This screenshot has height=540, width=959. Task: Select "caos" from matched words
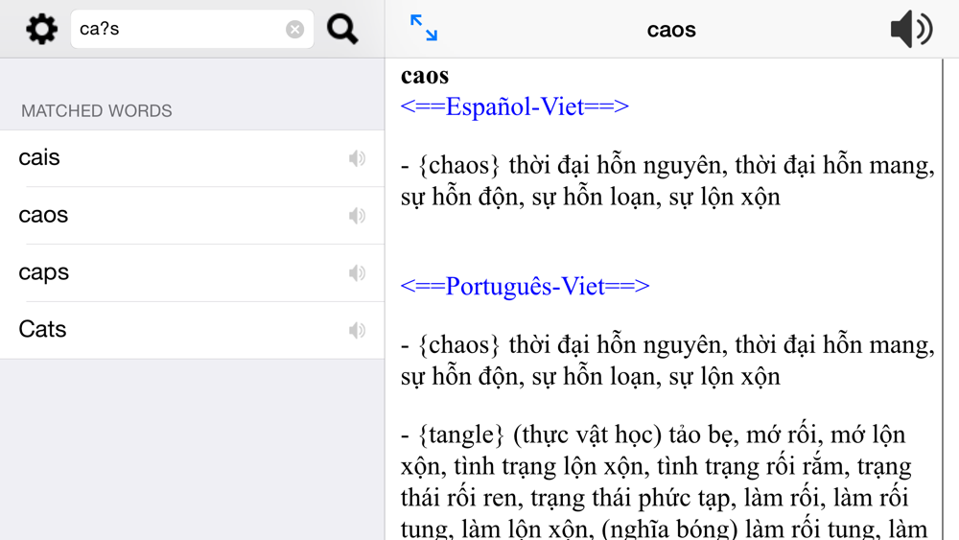pyautogui.click(x=43, y=216)
